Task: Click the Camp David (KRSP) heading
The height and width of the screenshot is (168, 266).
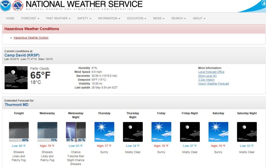Action: [x=22, y=55]
